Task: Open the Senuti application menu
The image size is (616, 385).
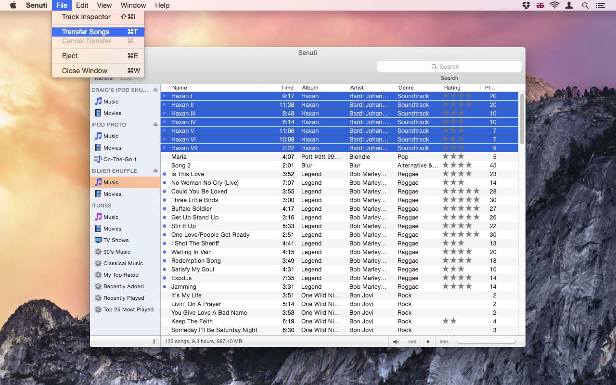Action: click(x=37, y=5)
